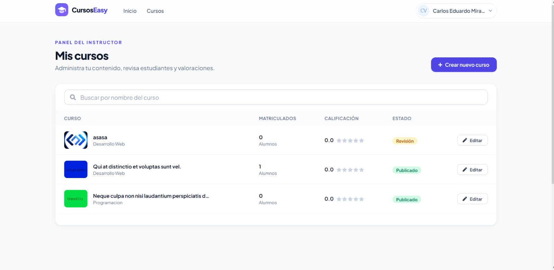Screen dimensions: 554x270
Task: Edit the asasa course
Action: pos(472,140)
